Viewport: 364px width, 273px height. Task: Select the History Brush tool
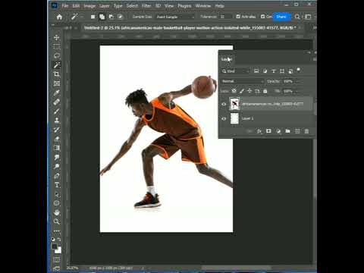57,130
